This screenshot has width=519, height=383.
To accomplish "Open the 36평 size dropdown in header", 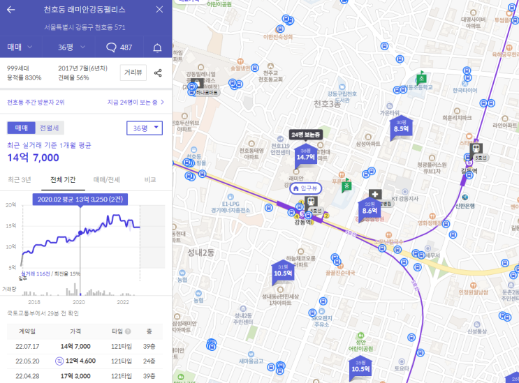I will point(71,47).
